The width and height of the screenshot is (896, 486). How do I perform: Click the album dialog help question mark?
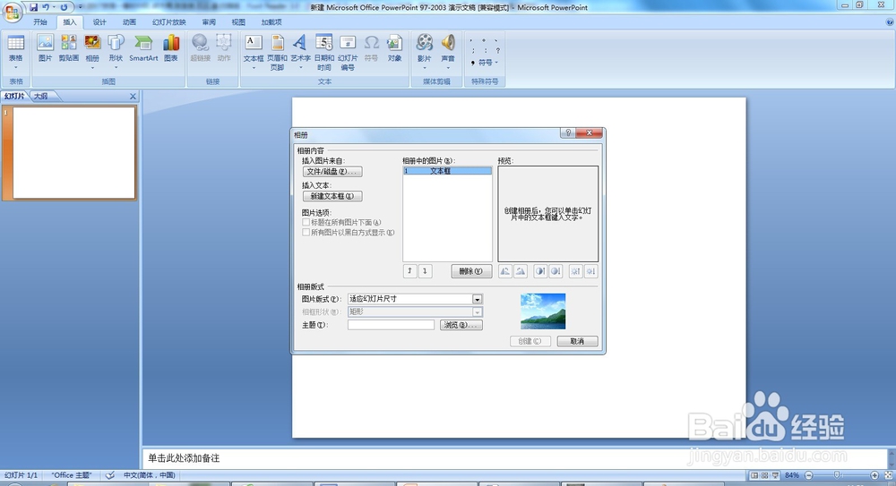tap(568, 133)
